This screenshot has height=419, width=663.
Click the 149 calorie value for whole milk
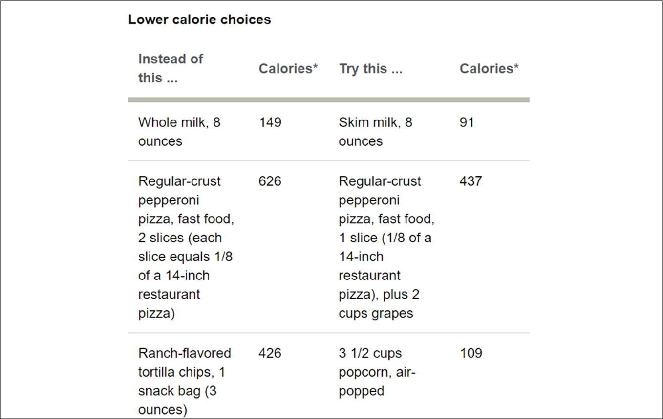(x=270, y=122)
